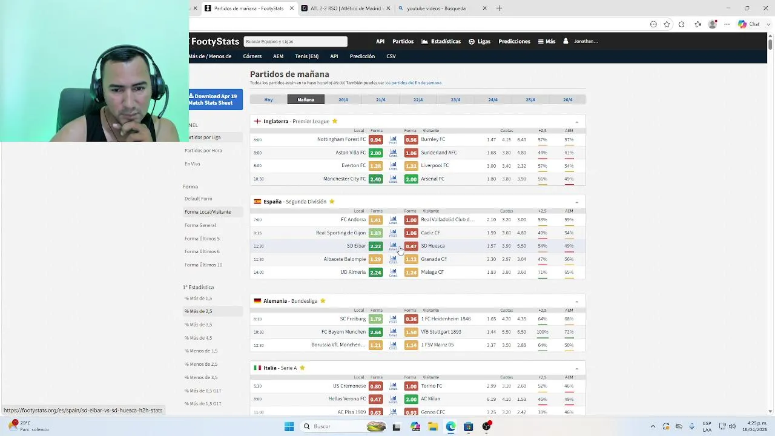Open the Más hamburger menu
The width and height of the screenshot is (775, 436).
pyautogui.click(x=547, y=41)
